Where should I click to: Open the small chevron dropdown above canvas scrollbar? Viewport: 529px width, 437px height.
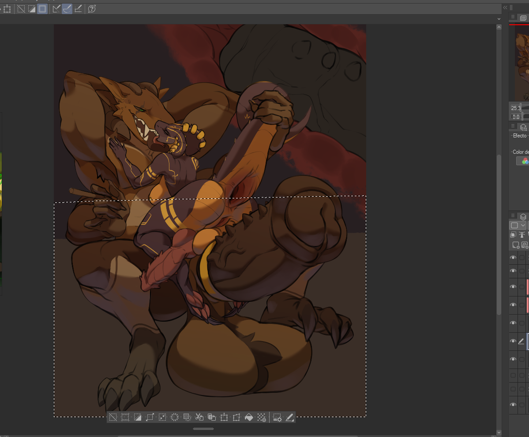point(499,19)
